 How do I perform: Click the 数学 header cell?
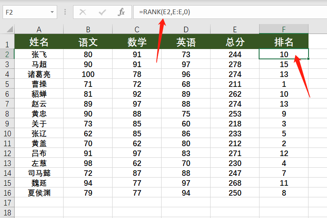click(137, 42)
